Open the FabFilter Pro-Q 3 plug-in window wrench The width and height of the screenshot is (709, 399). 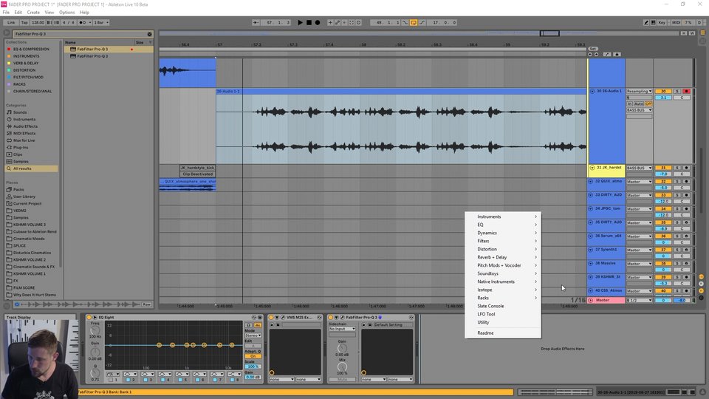342,317
